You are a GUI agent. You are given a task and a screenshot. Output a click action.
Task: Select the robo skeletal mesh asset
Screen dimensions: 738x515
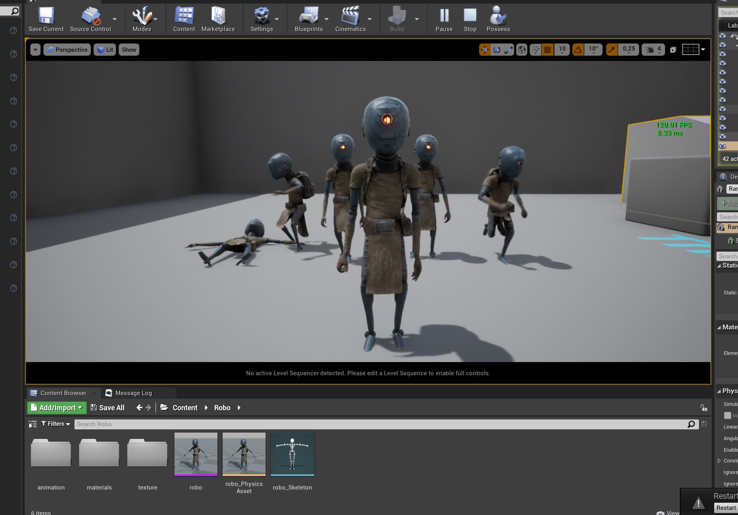(196, 454)
